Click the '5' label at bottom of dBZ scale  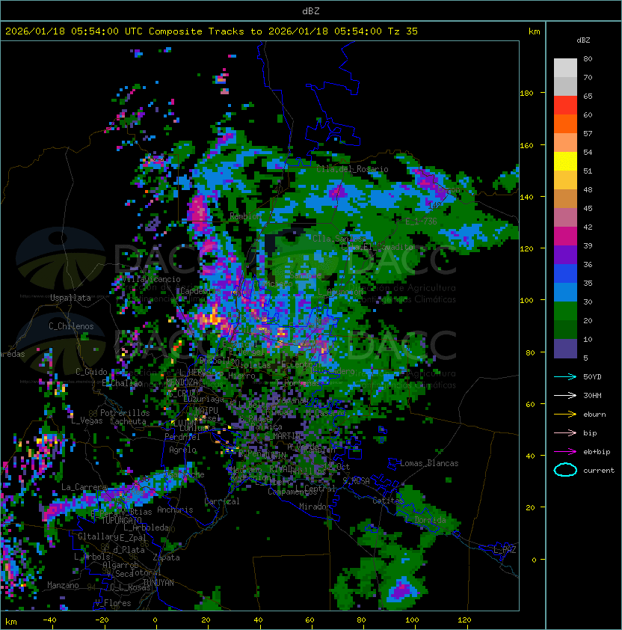(x=585, y=358)
